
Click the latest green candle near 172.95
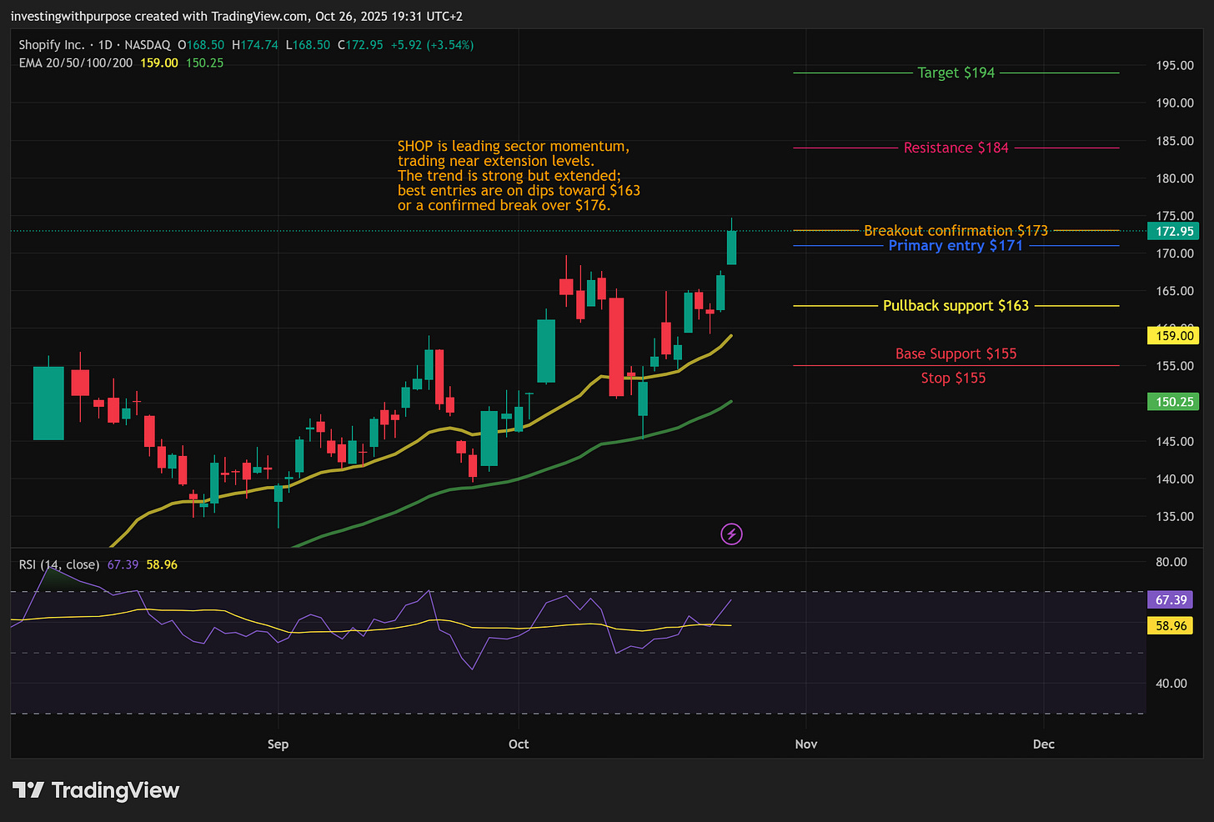coord(731,247)
